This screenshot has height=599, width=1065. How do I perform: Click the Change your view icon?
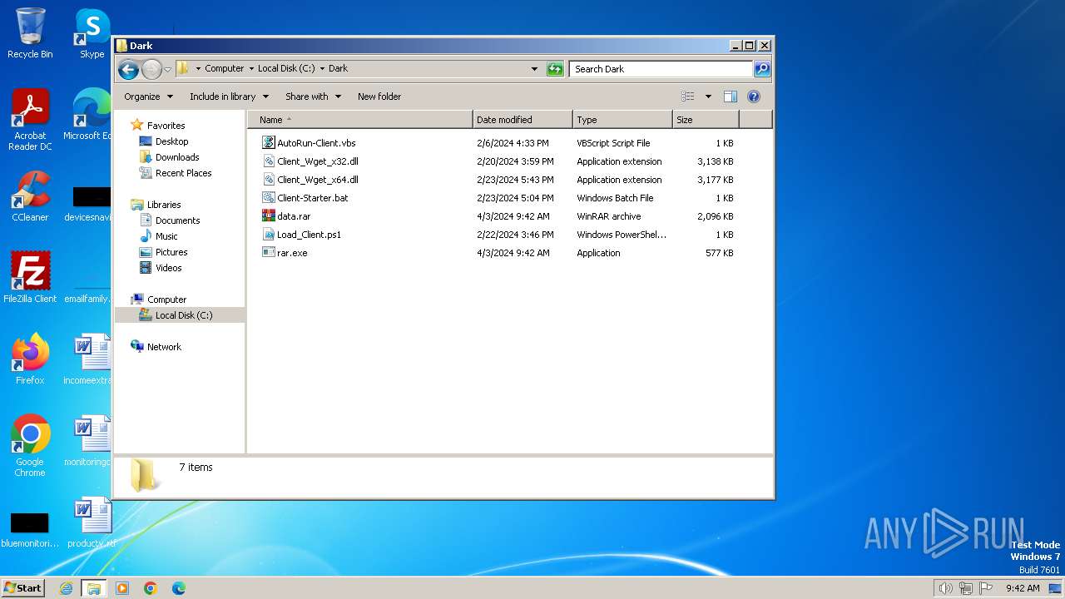pyautogui.click(x=688, y=97)
